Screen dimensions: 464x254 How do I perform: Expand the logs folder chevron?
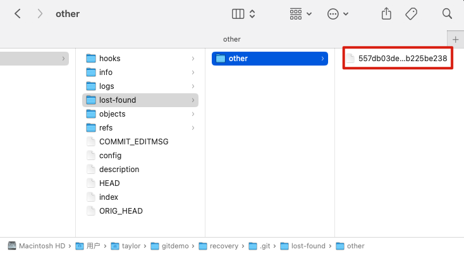tap(193, 86)
